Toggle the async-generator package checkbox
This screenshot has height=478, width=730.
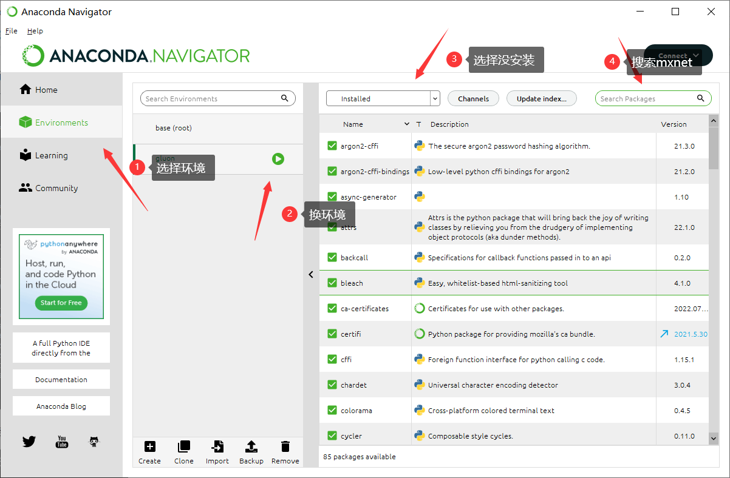[x=332, y=197]
